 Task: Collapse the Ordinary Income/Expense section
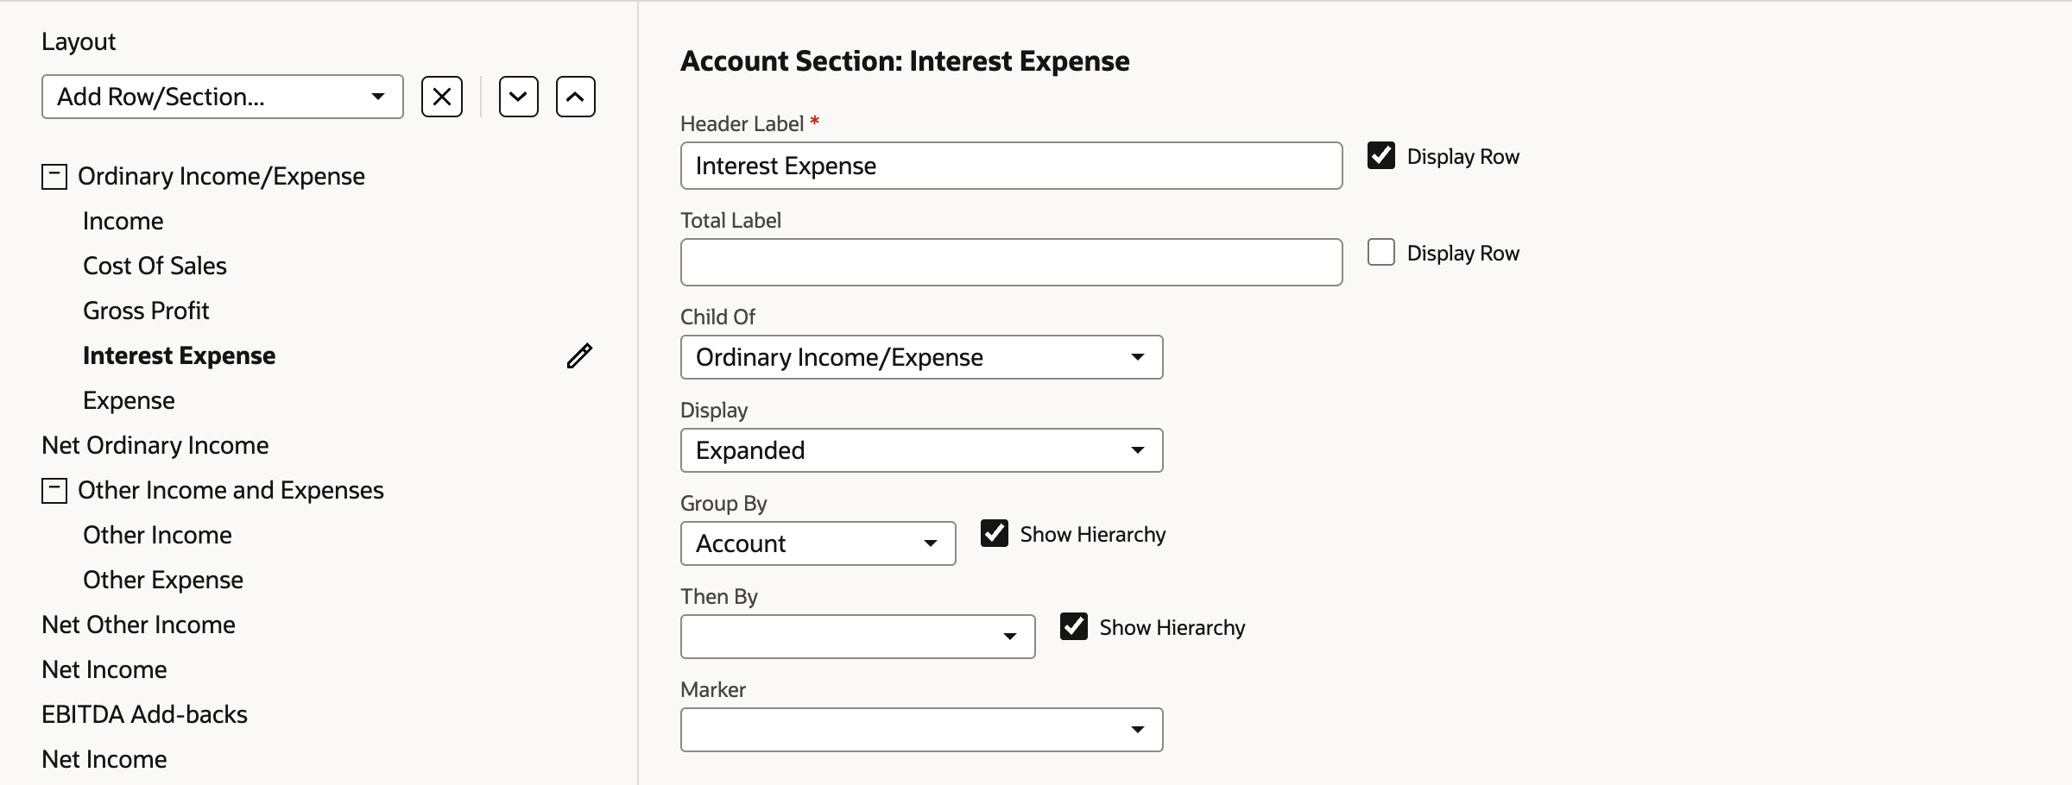pyautogui.click(x=54, y=177)
